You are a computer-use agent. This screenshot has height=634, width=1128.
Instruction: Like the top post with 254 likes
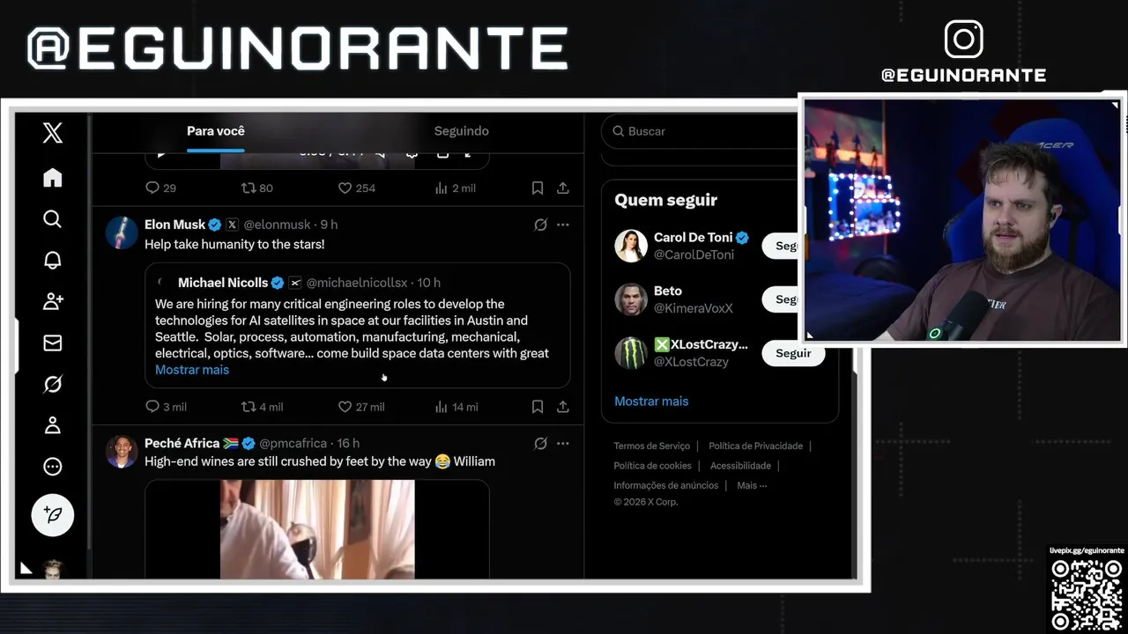pos(345,188)
